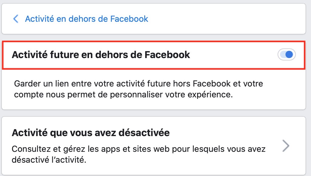Click the word "Facebook" in the top header
Viewport: 311px width, 176px height.
129,19
